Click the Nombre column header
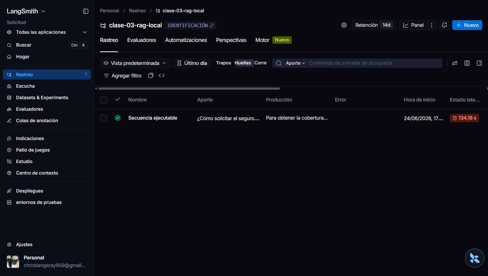This screenshot has width=488, height=276. pos(137,100)
